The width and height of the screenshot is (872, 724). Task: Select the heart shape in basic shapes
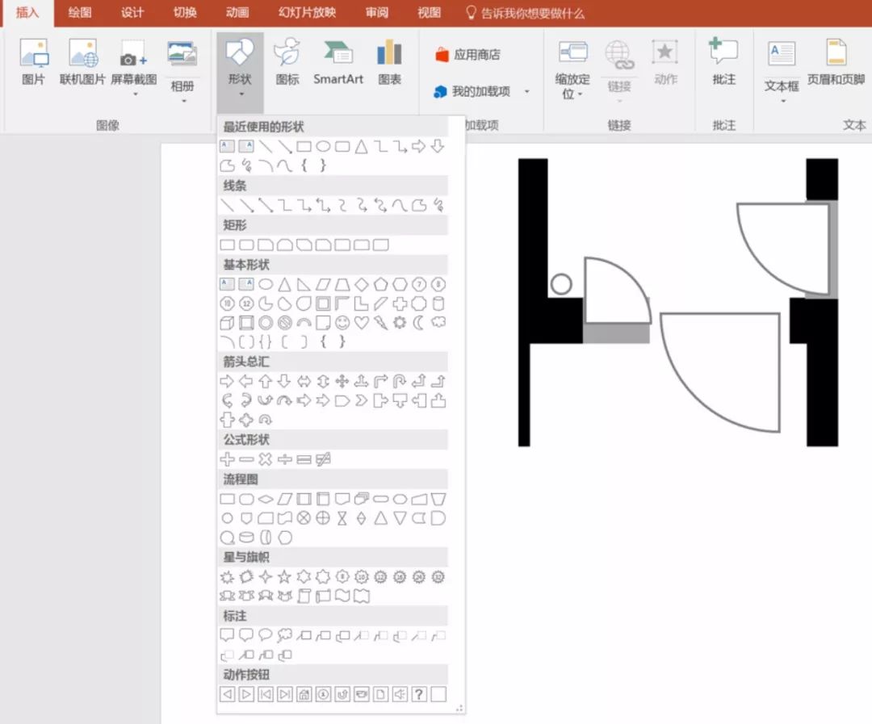(x=362, y=323)
